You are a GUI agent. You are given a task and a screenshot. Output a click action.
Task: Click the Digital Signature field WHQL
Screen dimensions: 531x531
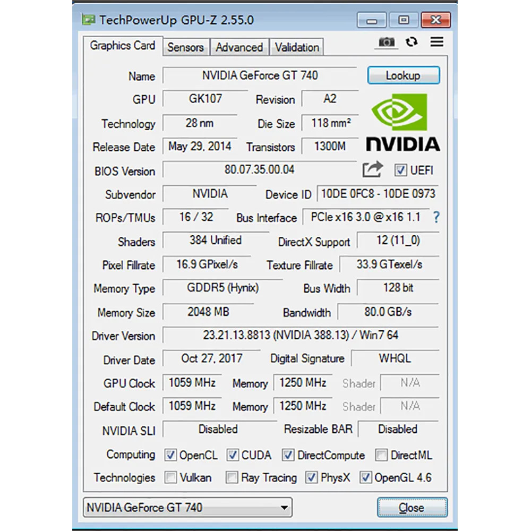pyautogui.click(x=395, y=358)
